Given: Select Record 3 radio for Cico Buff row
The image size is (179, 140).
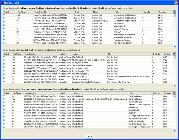Looking at the screenshot, I should [4, 113].
